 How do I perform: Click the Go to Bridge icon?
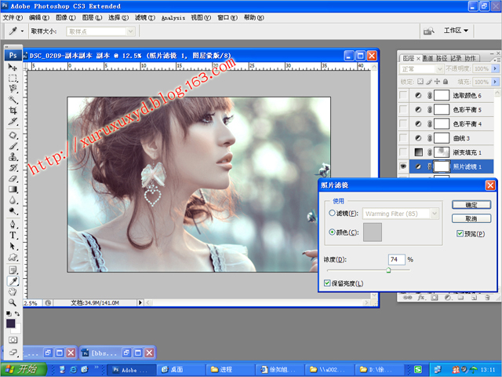click(429, 31)
